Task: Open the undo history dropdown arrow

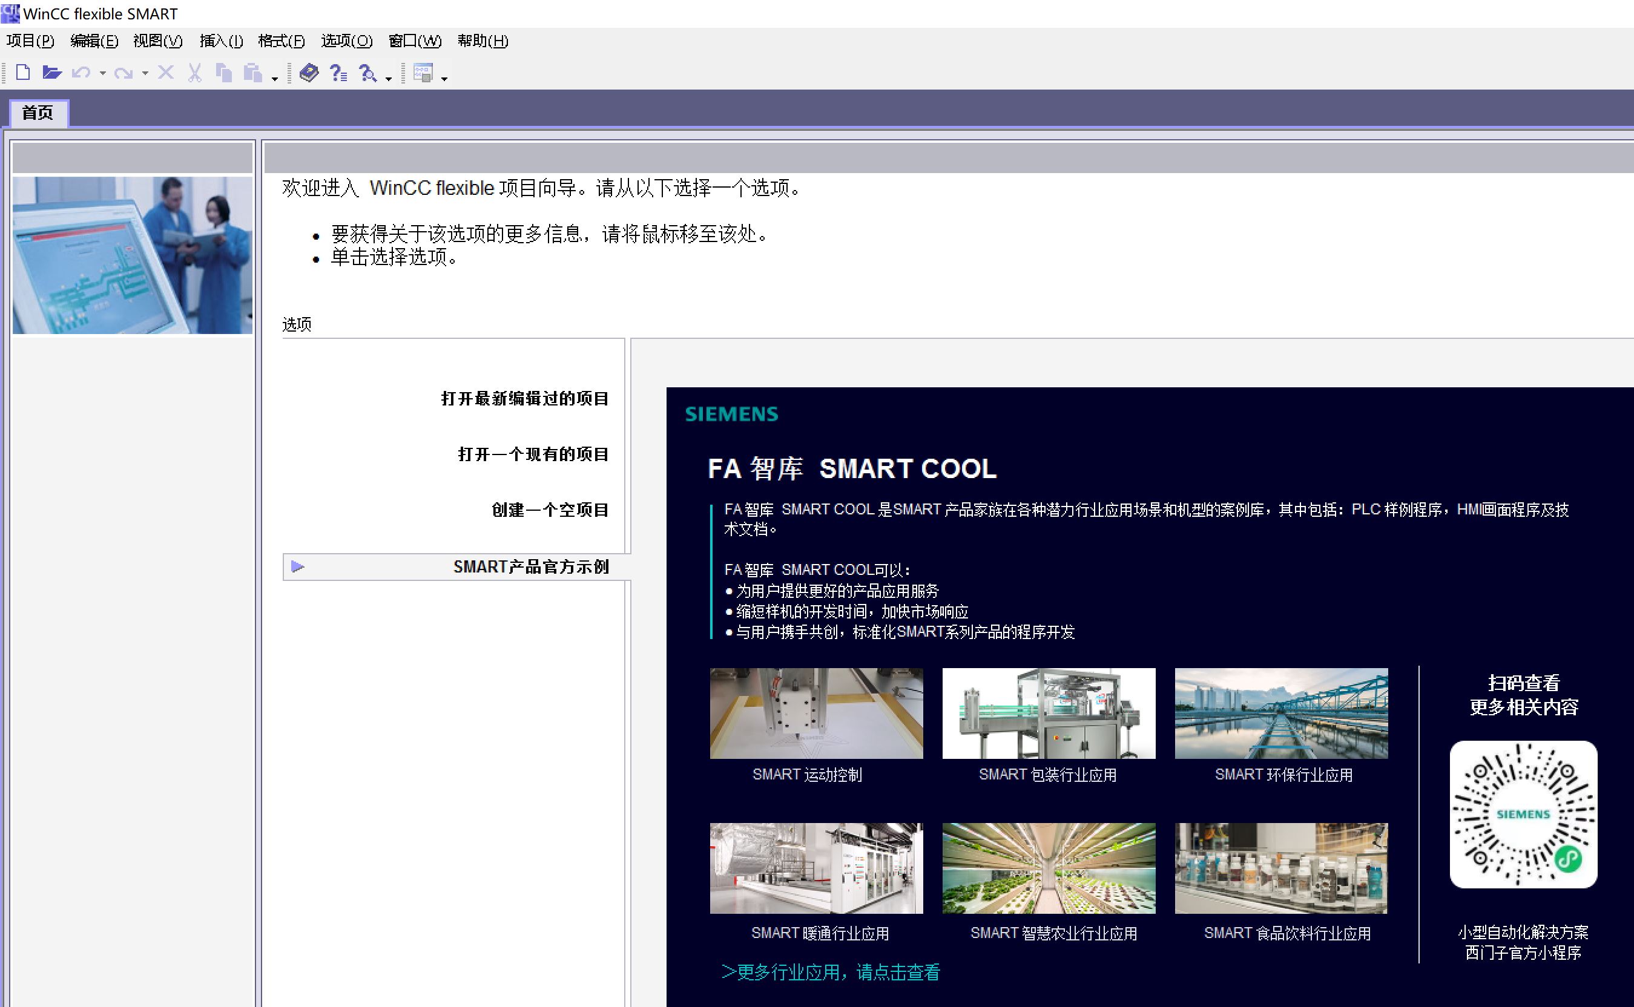Action: click(102, 73)
